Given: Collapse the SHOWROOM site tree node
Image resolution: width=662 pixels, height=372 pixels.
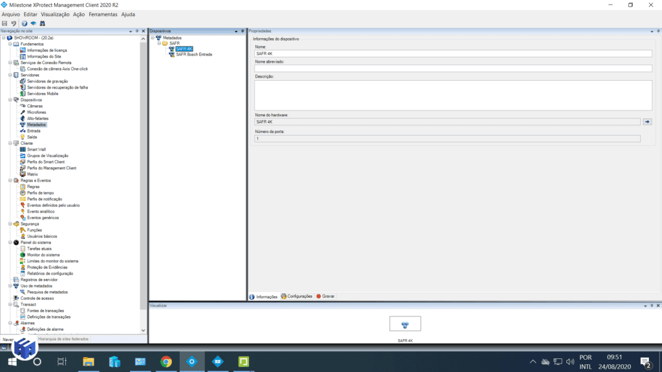Looking at the screenshot, I should coord(5,37).
